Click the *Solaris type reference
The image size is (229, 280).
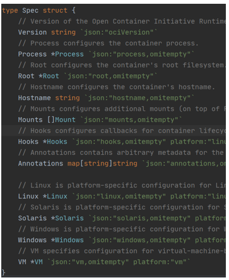[68, 218]
